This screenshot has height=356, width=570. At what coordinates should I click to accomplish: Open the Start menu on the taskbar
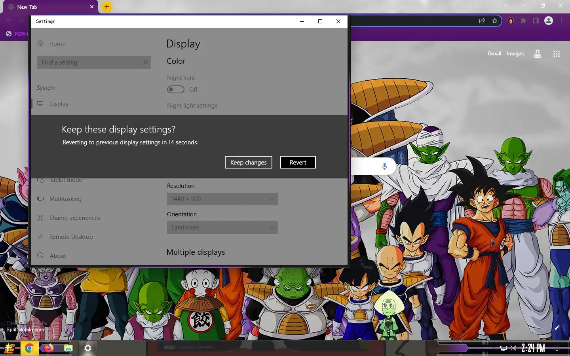point(9,348)
